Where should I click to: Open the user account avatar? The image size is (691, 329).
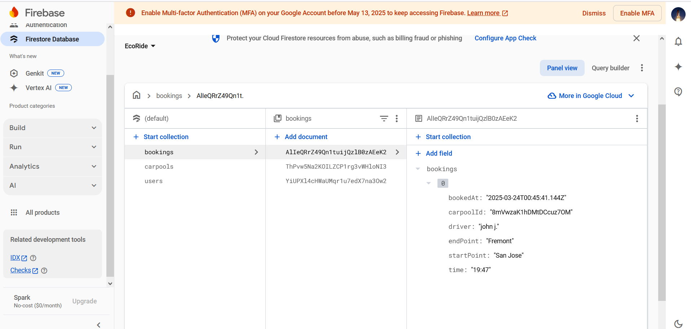[x=678, y=14]
